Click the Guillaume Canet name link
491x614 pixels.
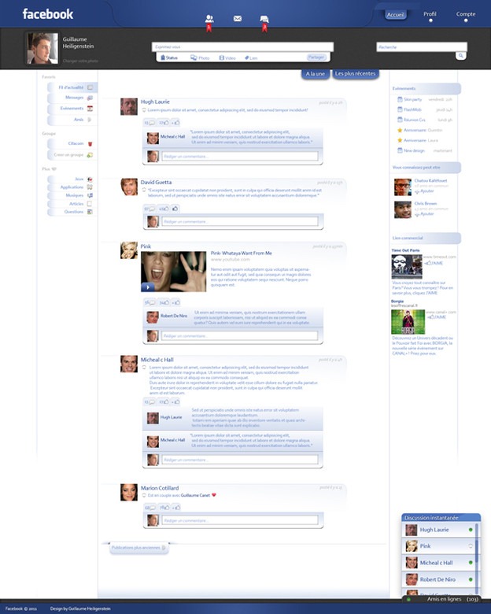coord(195,495)
